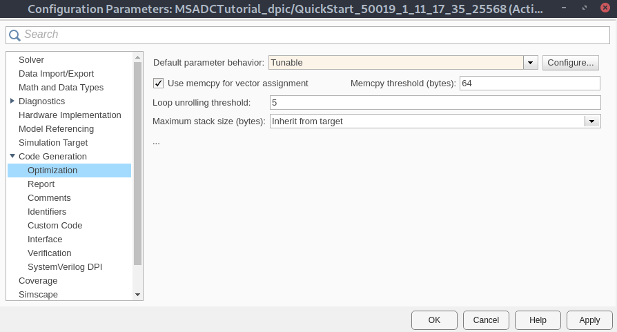Click the Configure... button
This screenshot has height=332, width=617.
click(x=570, y=63)
